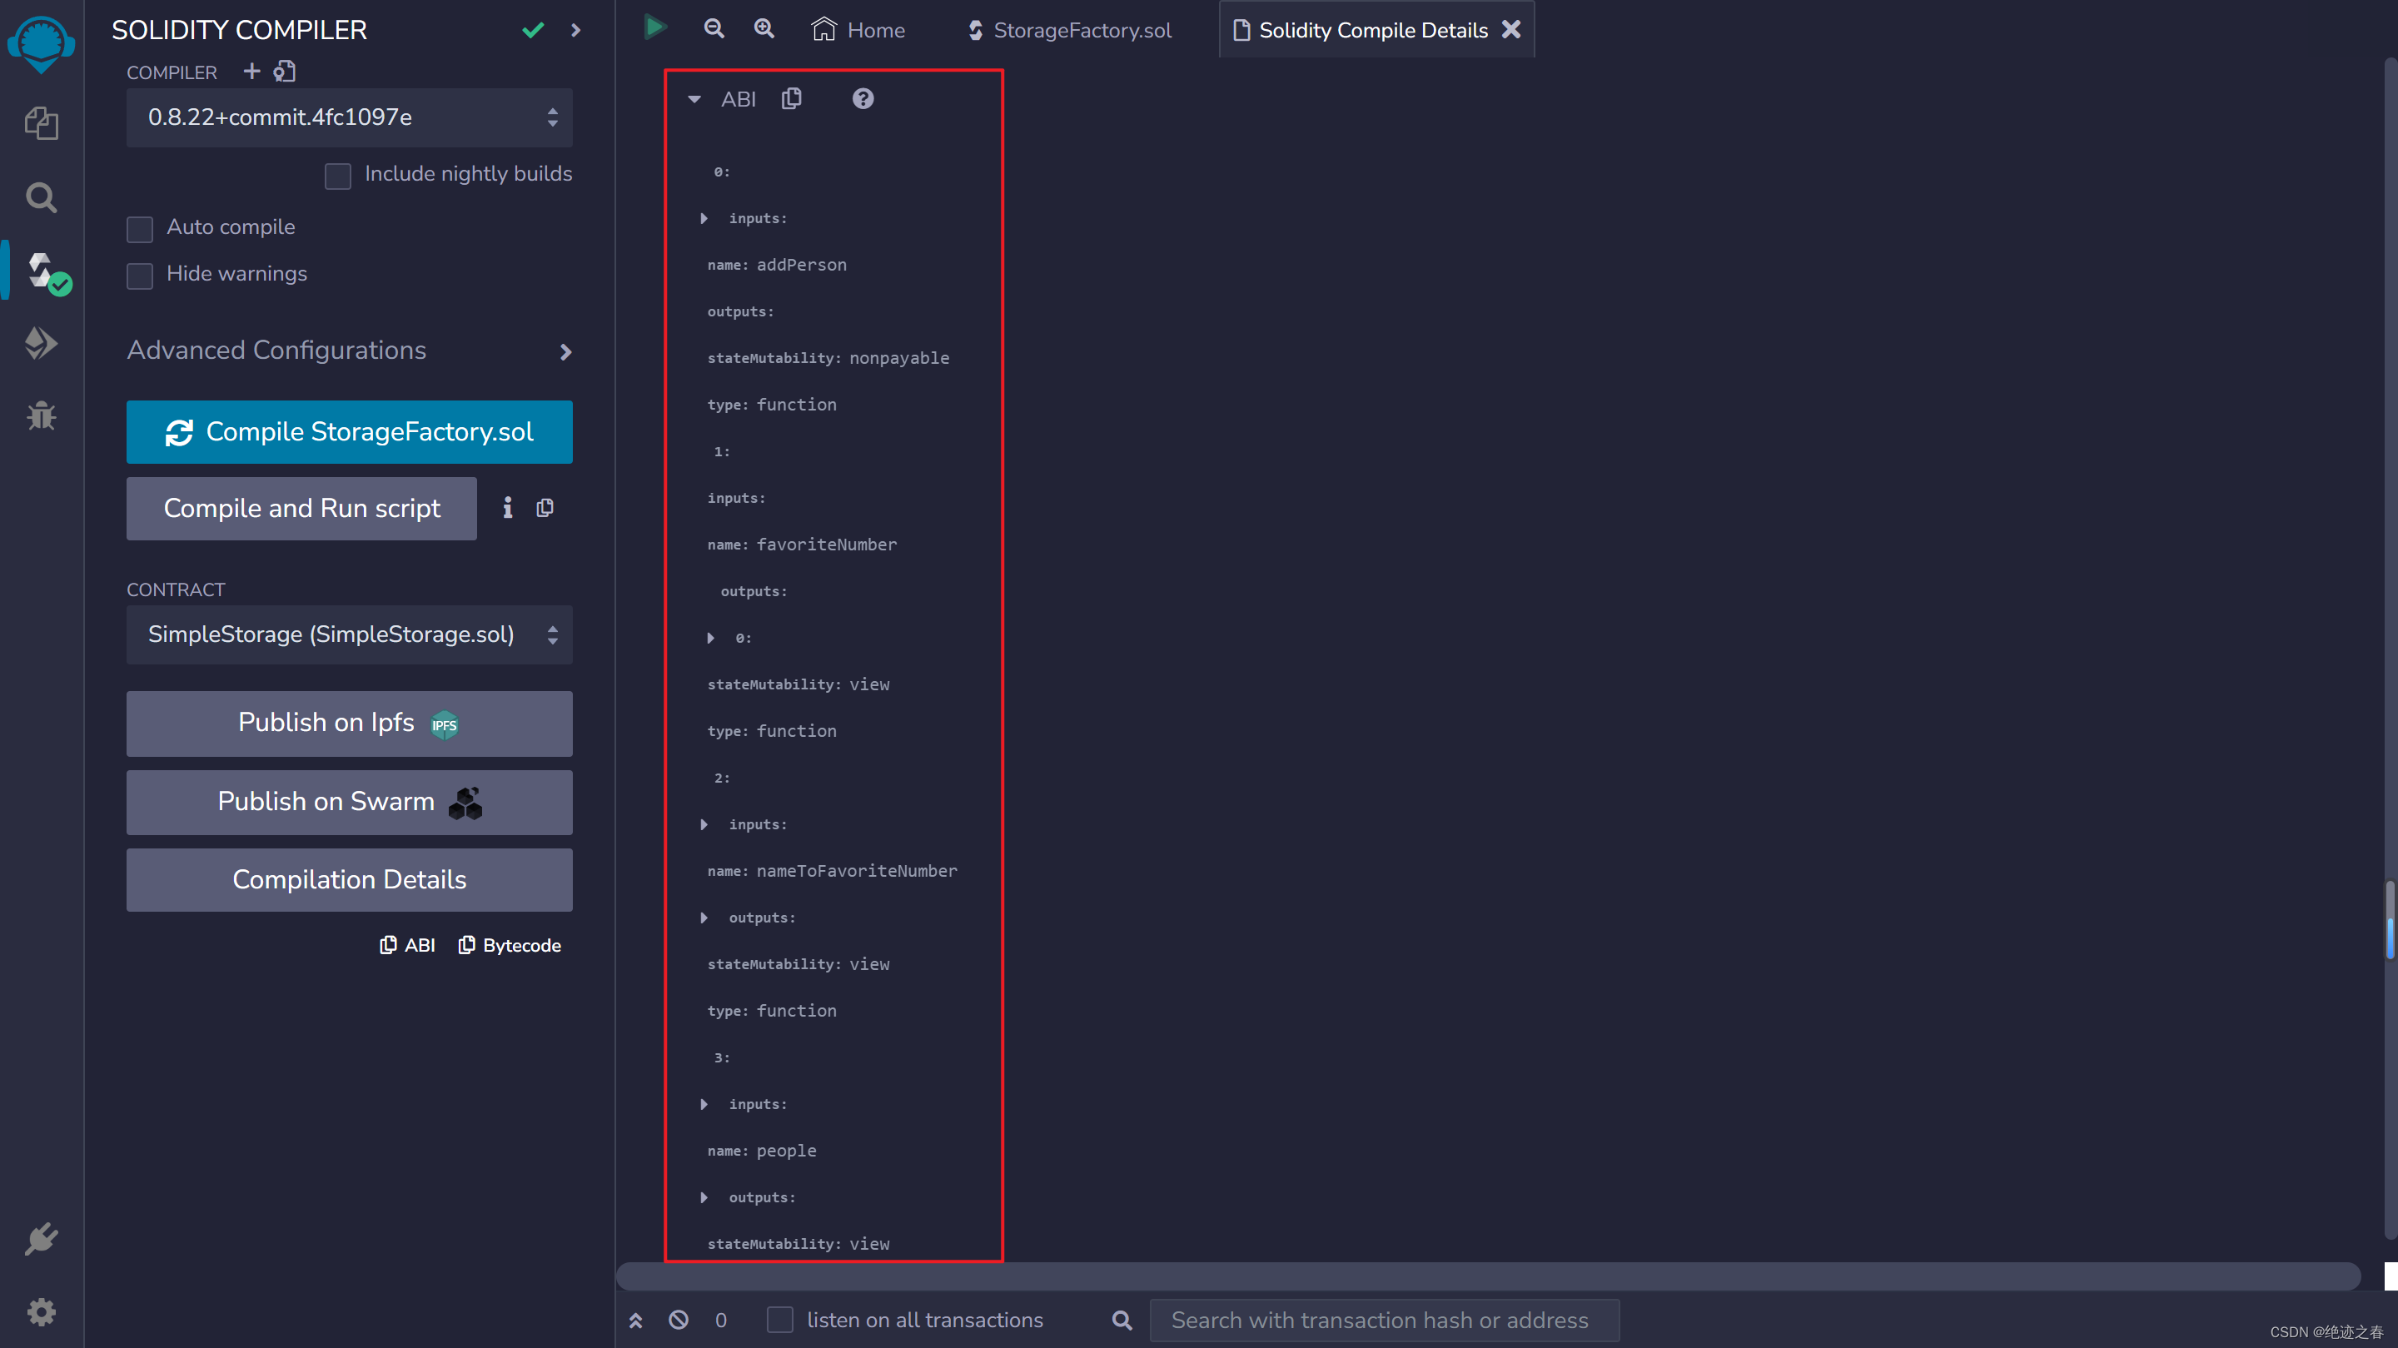
Task: Expand the inputs of addPerson function
Action: [704, 218]
